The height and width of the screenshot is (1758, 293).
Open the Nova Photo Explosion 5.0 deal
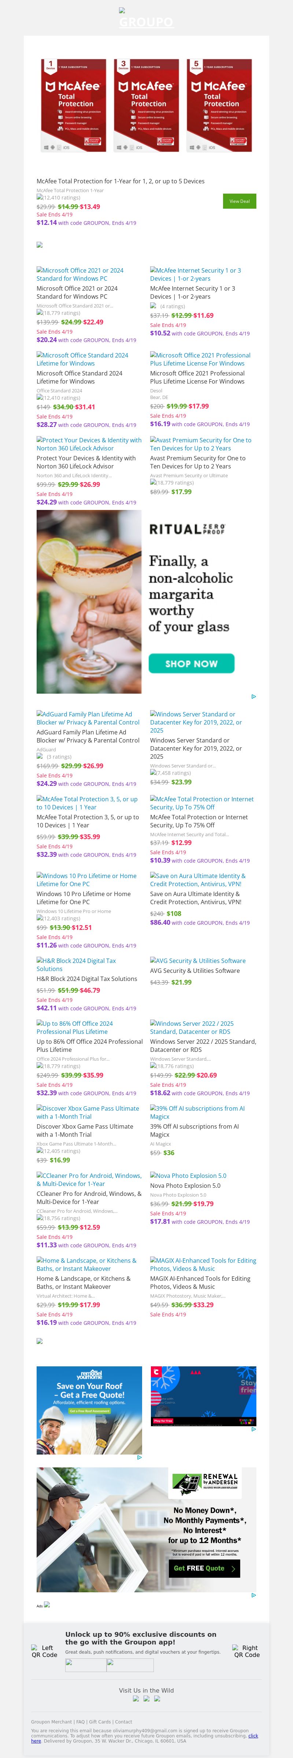coord(188,1176)
